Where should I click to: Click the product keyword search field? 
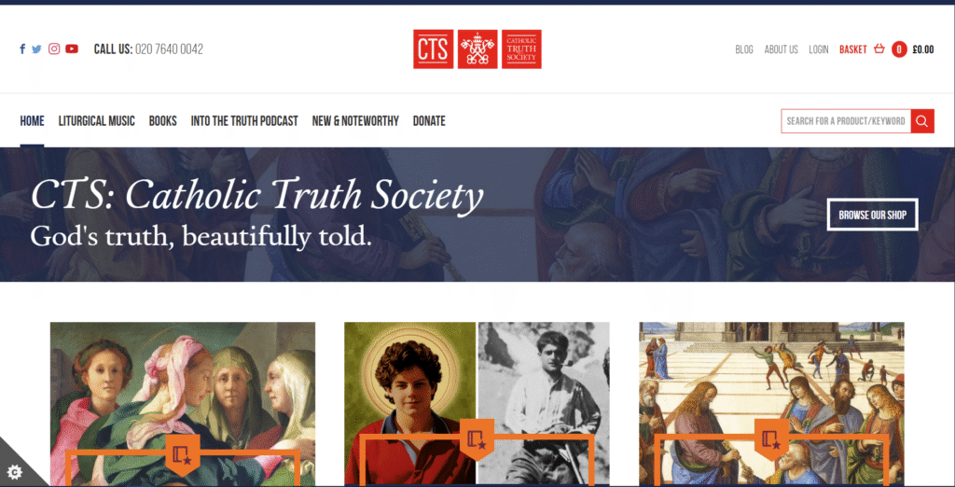tap(846, 120)
